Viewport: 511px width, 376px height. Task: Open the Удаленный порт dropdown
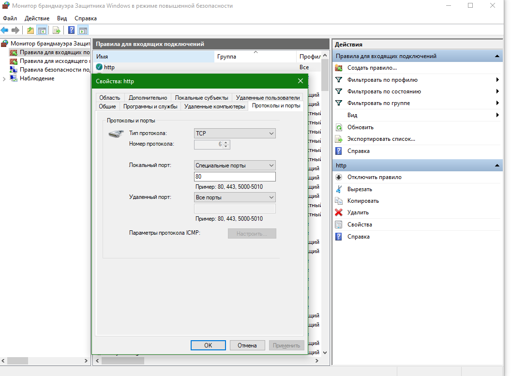tap(235, 197)
